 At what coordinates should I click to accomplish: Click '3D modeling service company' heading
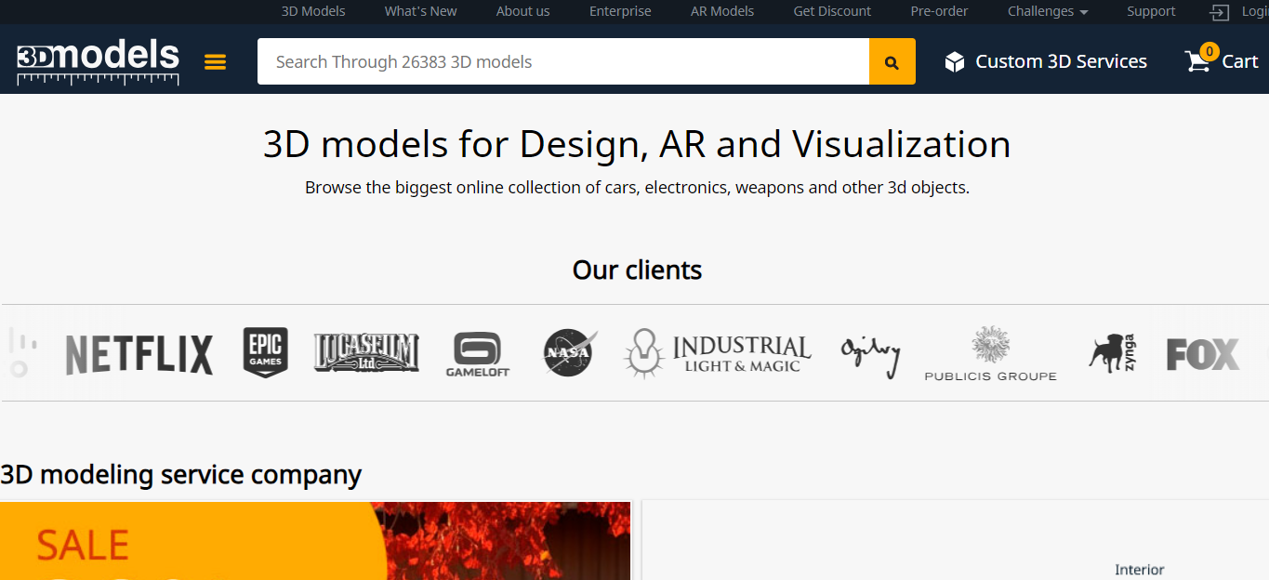point(180,475)
